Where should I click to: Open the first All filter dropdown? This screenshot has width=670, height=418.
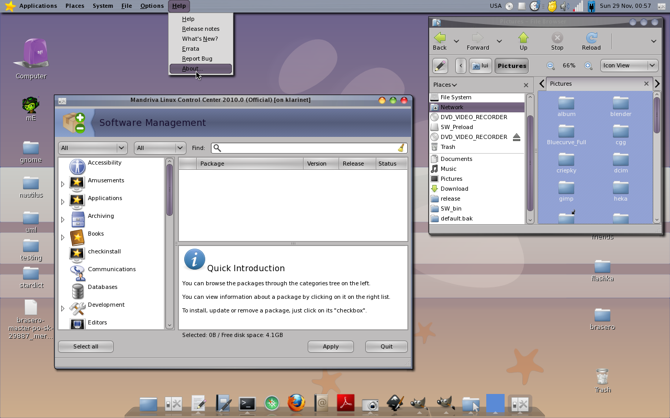93,148
